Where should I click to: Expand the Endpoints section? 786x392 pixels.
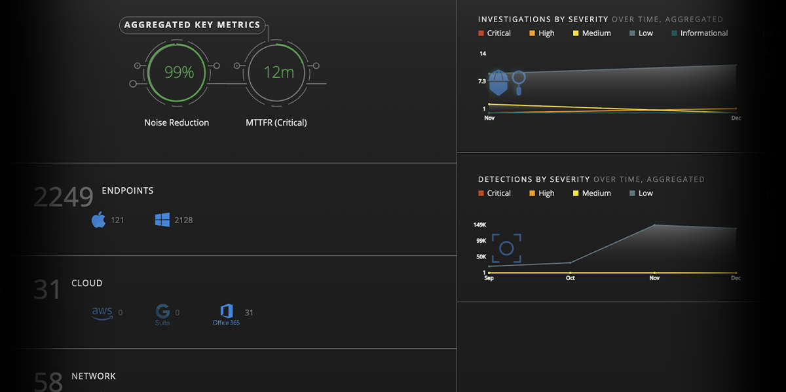pos(127,190)
